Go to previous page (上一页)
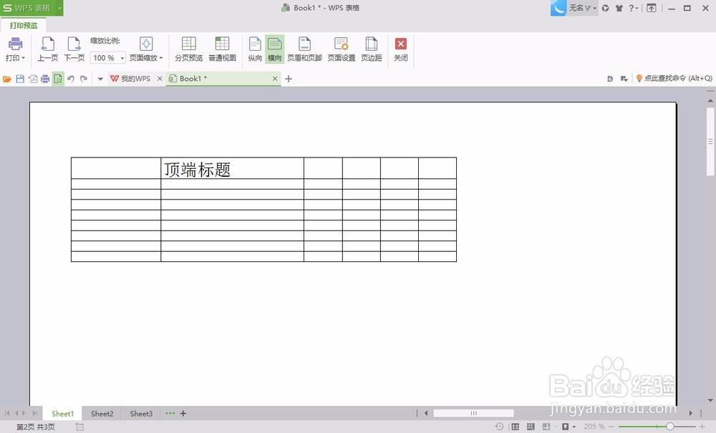 click(x=47, y=49)
